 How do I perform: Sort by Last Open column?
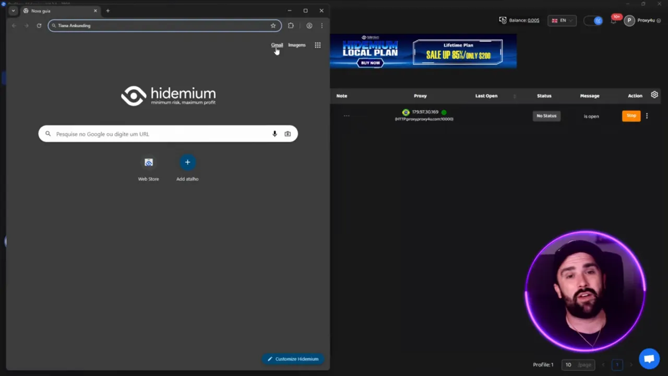[x=486, y=96]
